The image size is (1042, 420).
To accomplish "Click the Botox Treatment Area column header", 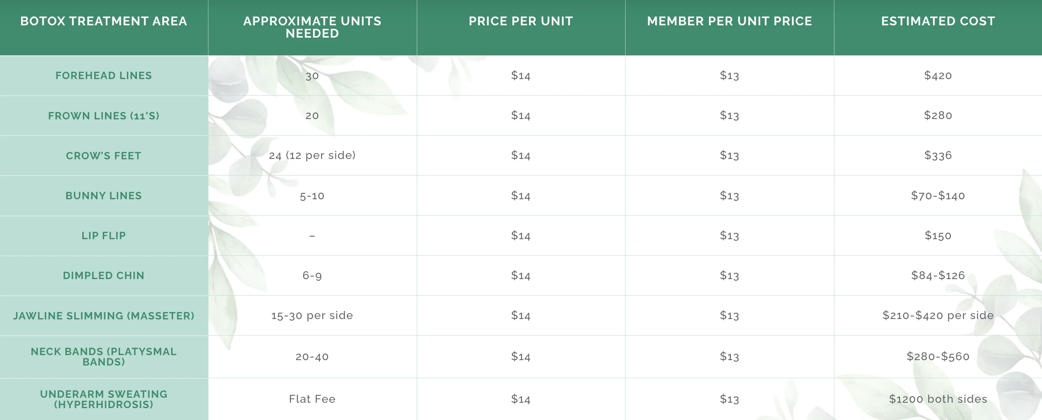I will click(103, 21).
